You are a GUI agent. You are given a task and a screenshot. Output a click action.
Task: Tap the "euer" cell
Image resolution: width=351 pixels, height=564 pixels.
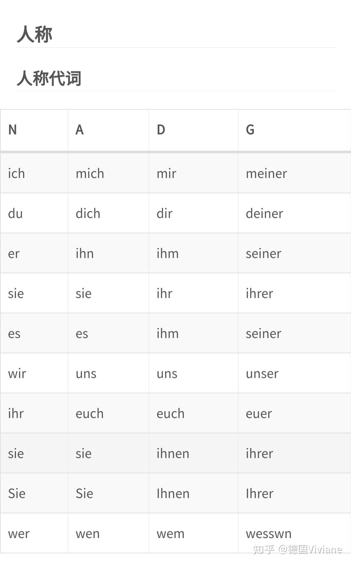pos(259,413)
